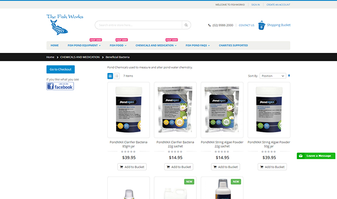The image size is (337, 199).
Task: Click the Facebook like badge
Action: point(60,86)
